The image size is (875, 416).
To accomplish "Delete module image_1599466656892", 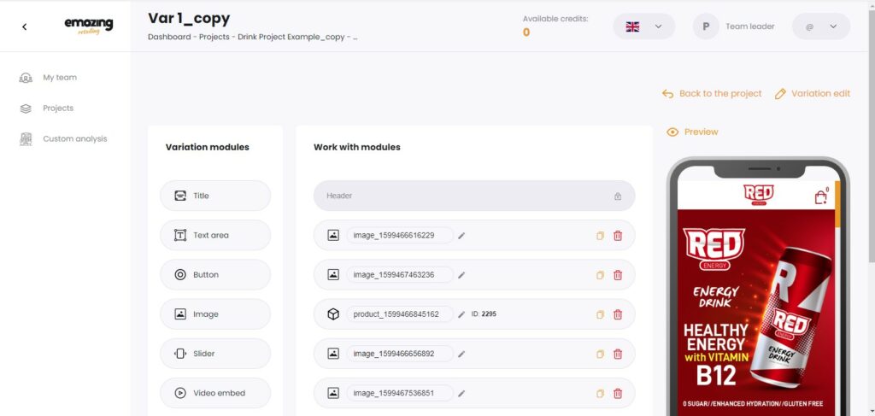I will point(618,354).
